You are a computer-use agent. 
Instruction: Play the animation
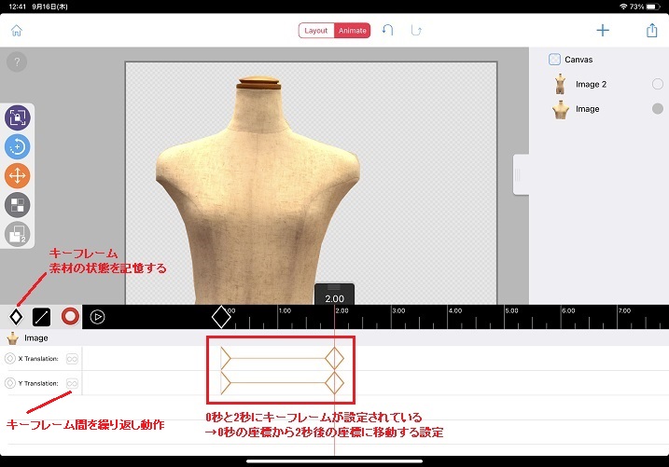pyautogui.click(x=97, y=316)
